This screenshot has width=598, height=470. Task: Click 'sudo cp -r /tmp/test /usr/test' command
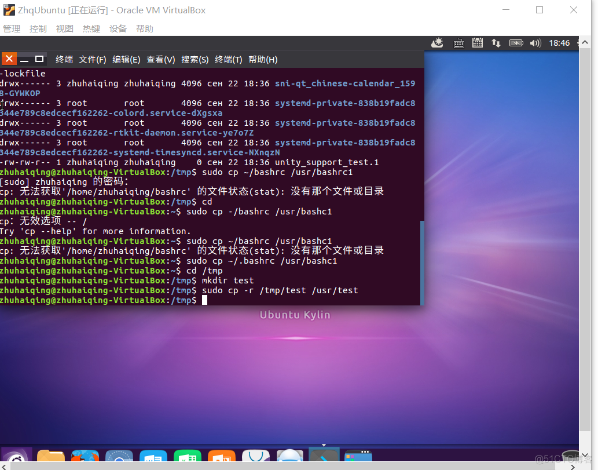pos(280,290)
